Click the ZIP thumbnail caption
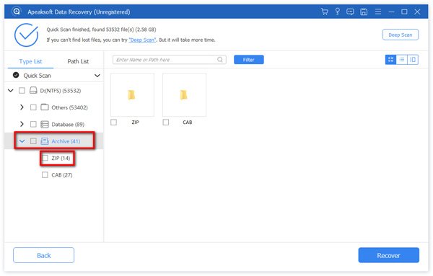Image resolution: width=433 pixels, height=276 pixels. tap(136, 122)
